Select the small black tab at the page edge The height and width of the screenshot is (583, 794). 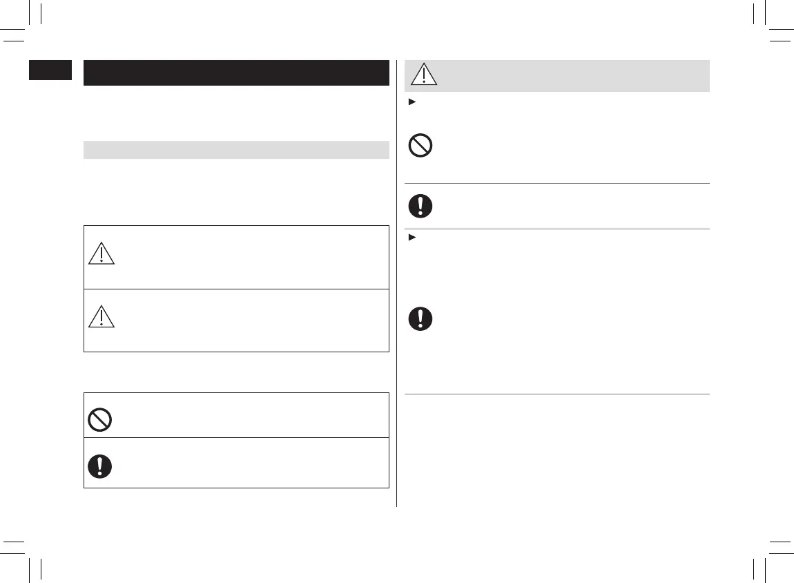pyautogui.click(x=50, y=70)
